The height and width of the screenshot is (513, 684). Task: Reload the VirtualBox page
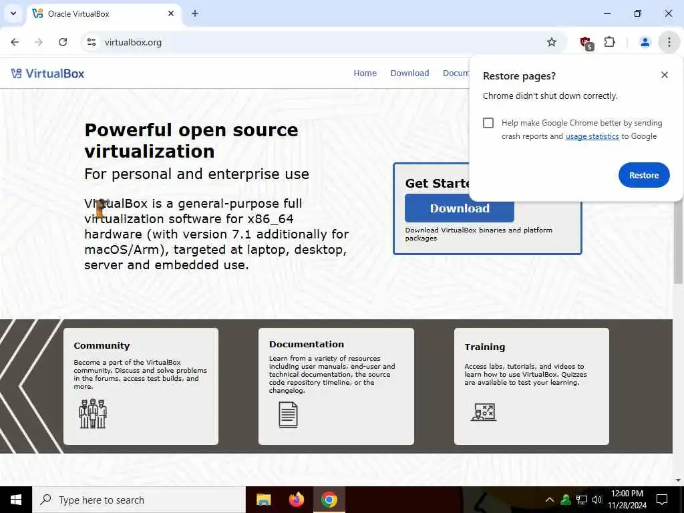click(x=63, y=42)
